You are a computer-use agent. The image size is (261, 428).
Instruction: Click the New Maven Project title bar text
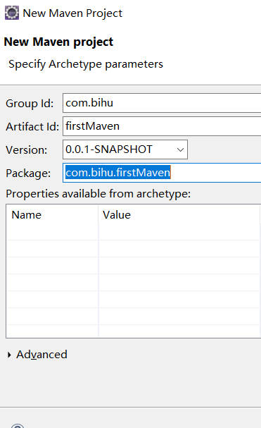(x=72, y=13)
